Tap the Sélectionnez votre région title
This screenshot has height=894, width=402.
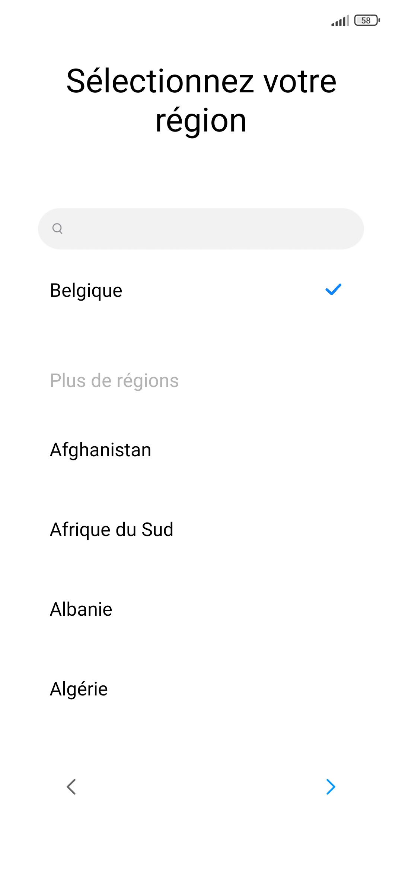pyautogui.click(x=201, y=101)
